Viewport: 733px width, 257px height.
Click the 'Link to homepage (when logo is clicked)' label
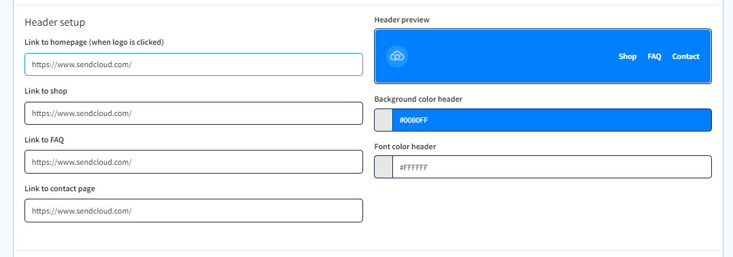(x=94, y=43)
